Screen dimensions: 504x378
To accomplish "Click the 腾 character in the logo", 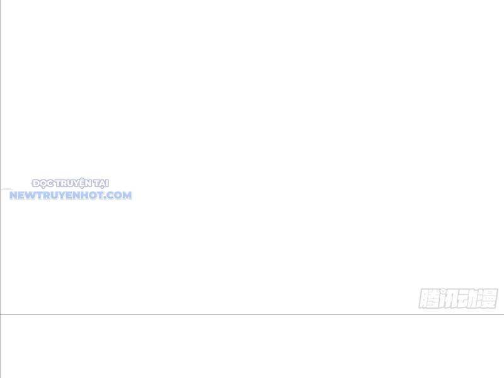I will (429, 298).
